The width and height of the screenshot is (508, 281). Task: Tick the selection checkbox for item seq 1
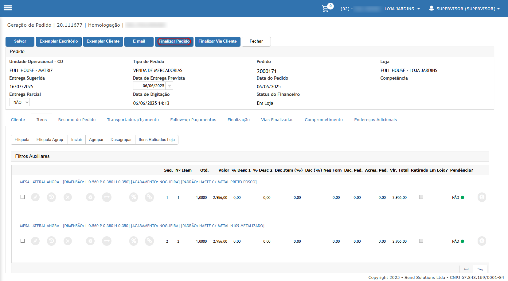point(22,197)
